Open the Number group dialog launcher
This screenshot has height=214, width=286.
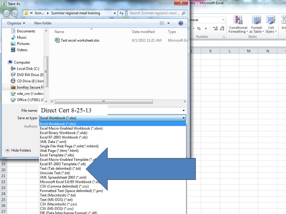click(x=223, y=37)
